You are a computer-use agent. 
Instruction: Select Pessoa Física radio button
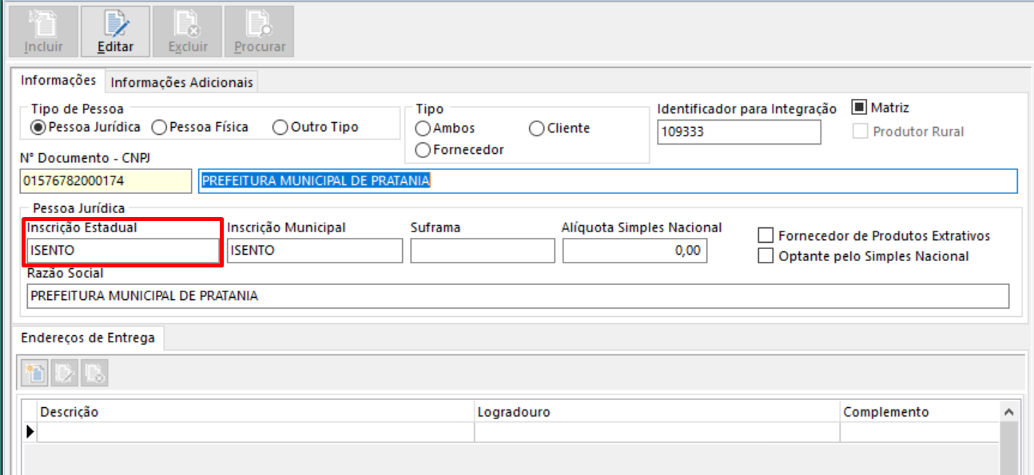[x=200, y=127]
